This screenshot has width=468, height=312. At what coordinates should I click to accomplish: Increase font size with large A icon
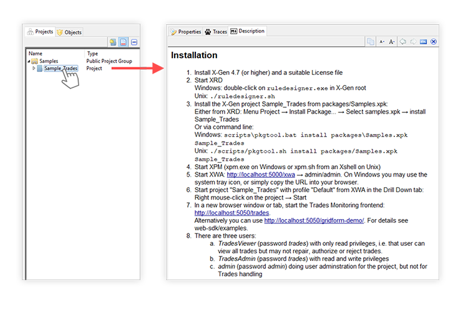point(392,42)
